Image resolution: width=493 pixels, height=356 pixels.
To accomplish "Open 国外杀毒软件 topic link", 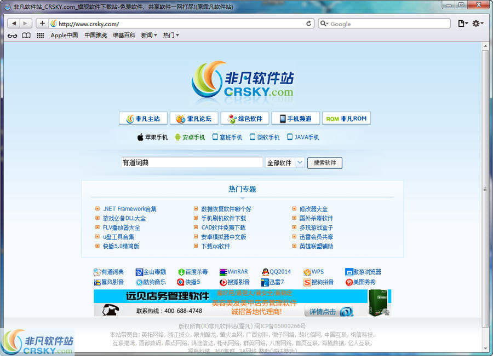I will pyautogui.click(x=316, y=218).
